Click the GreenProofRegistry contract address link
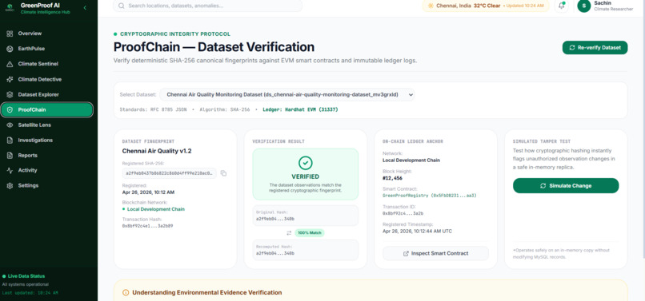Screen dimensions: 645x301 point(430,196)
